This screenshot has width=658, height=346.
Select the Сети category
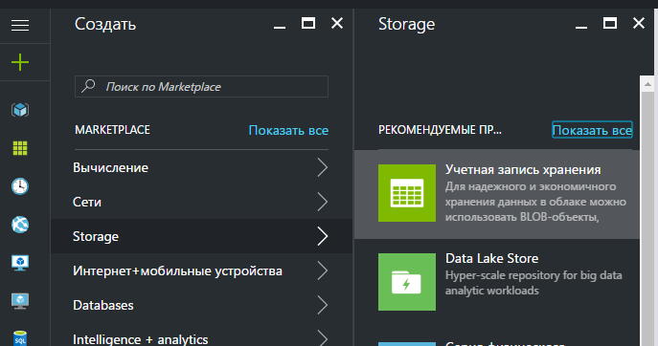[201, 202]
